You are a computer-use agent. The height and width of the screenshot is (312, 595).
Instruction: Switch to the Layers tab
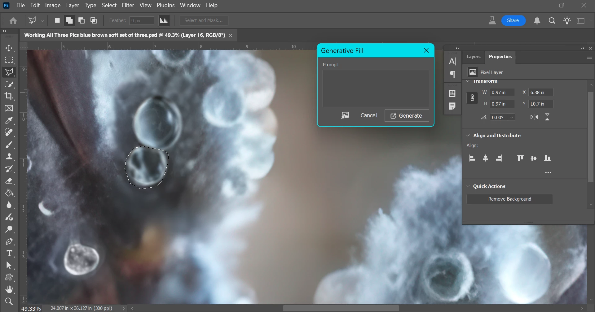pos(474,57)
